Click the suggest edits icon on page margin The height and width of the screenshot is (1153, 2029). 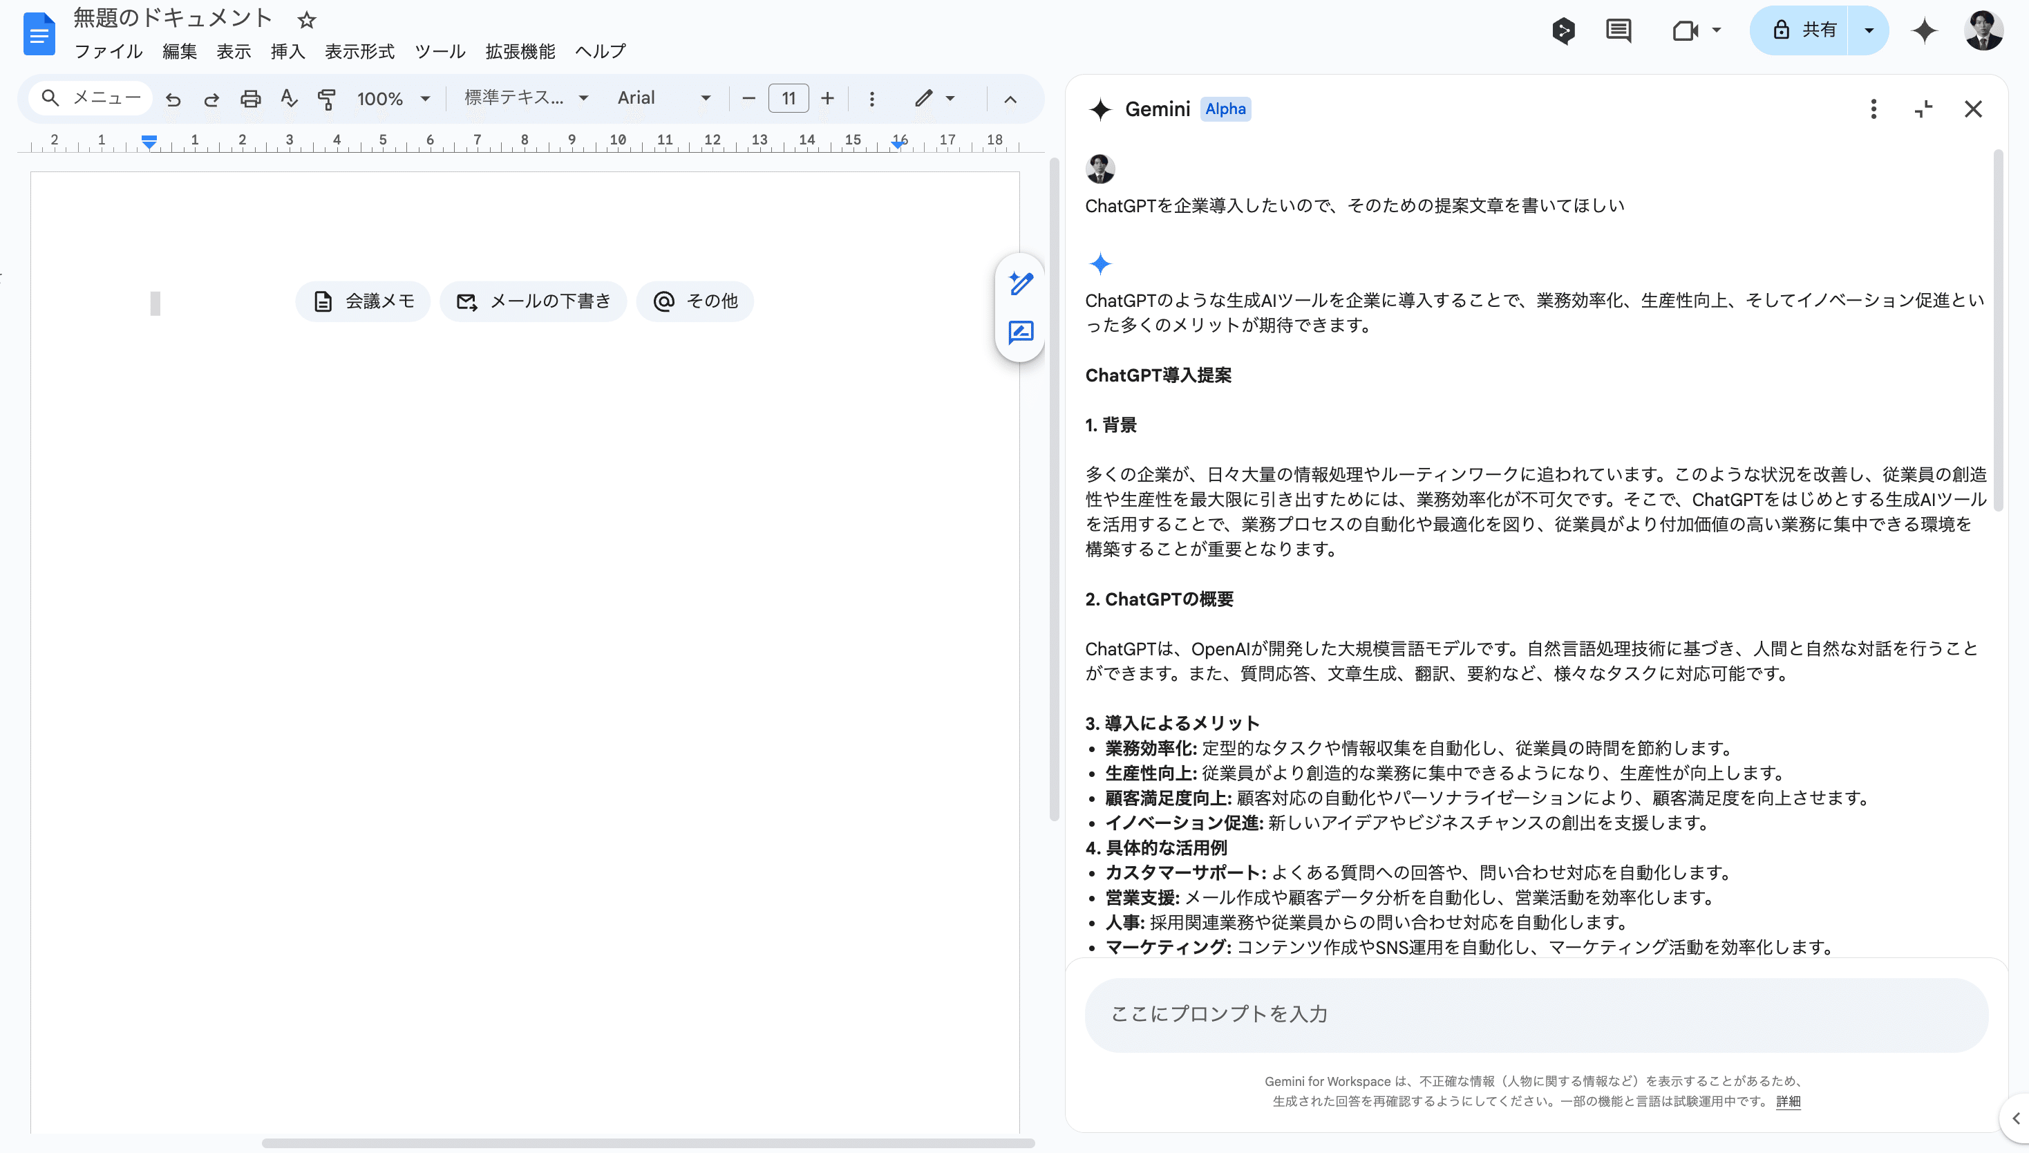1021,332
